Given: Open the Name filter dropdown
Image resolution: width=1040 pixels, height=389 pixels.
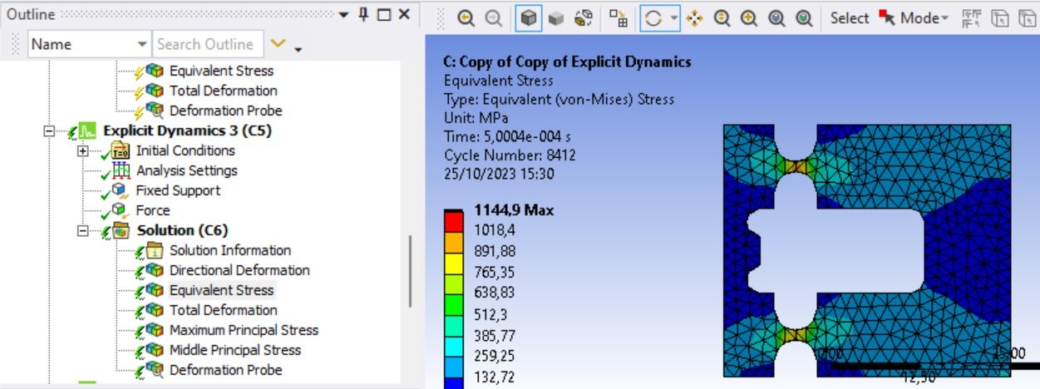Looking at the screenshot, I should tap(140, 44).
